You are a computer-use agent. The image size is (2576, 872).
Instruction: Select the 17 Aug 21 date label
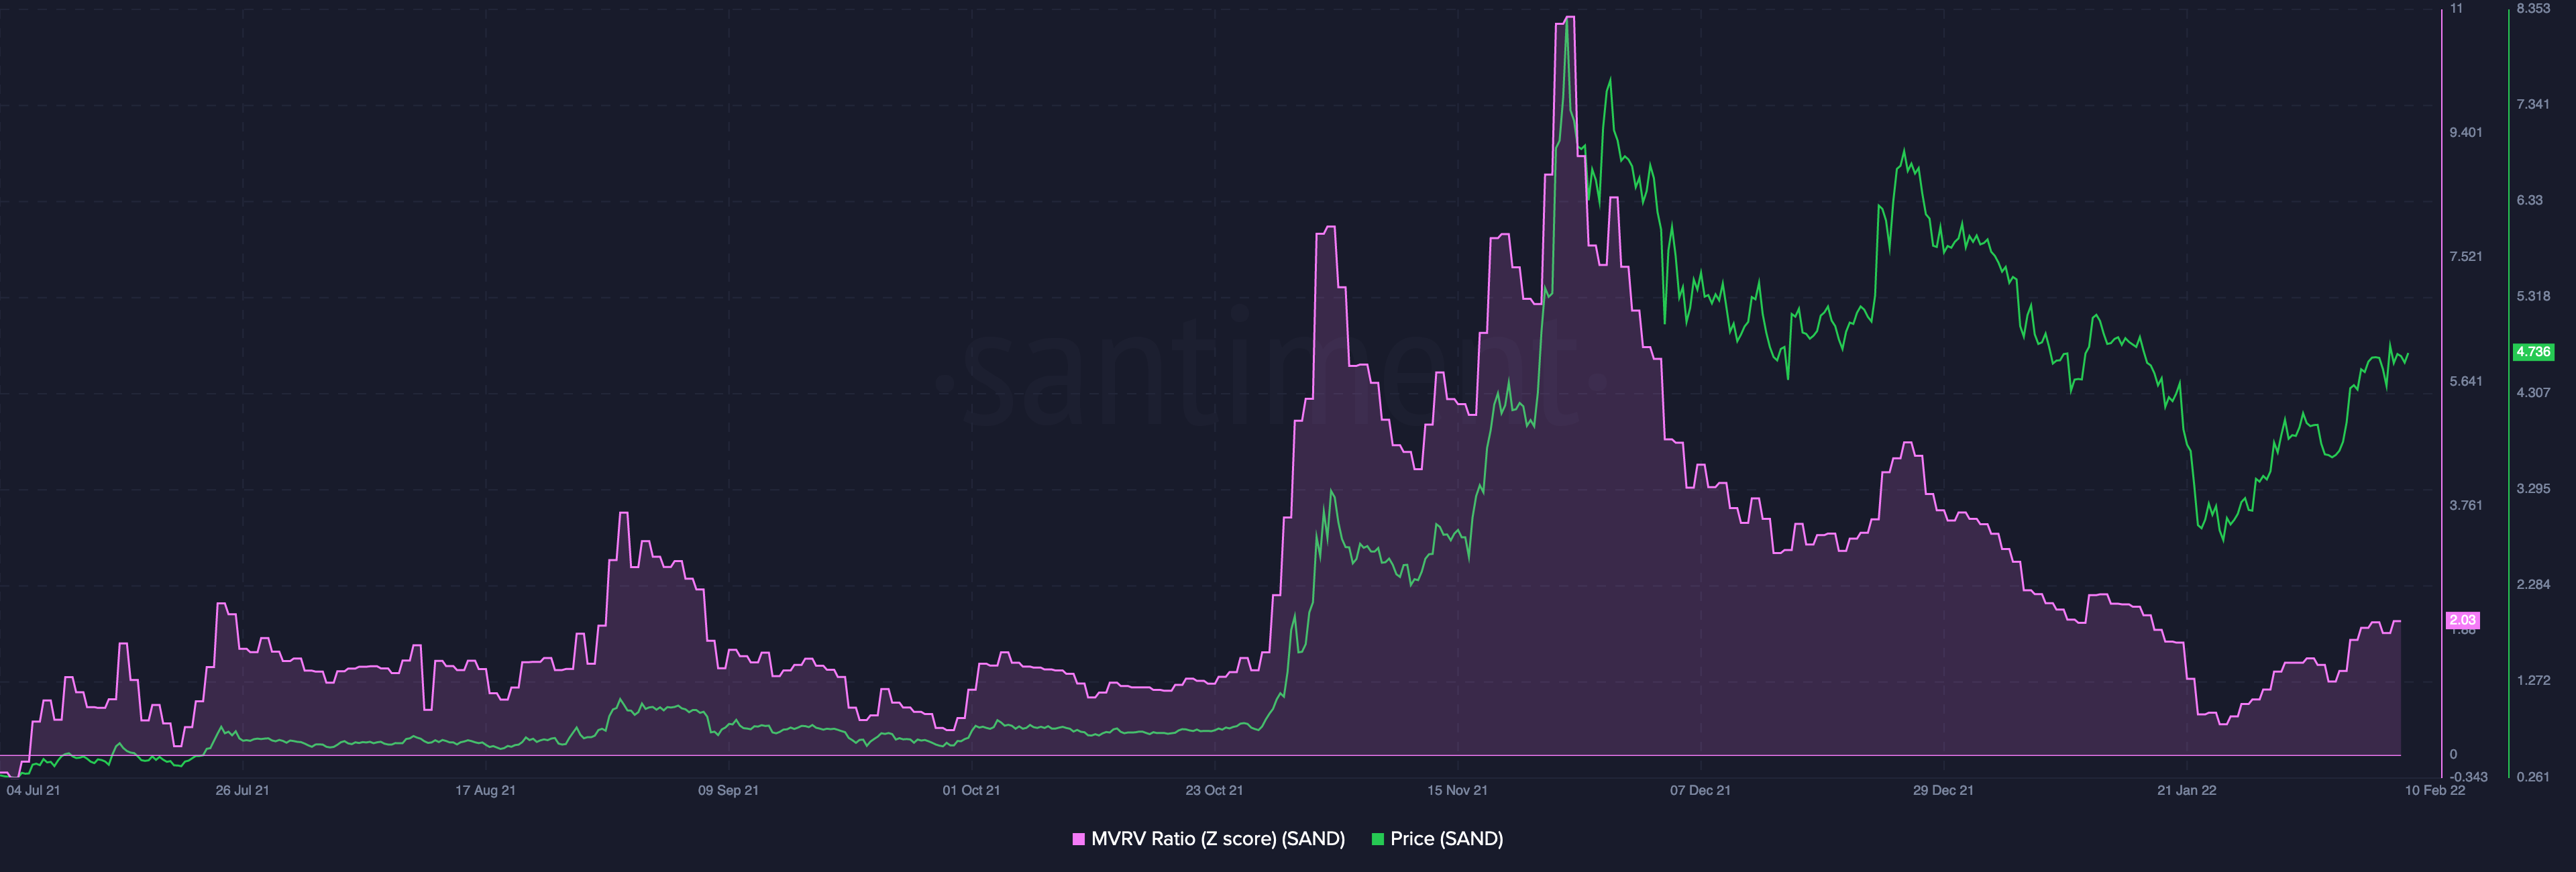coord(485,790)
